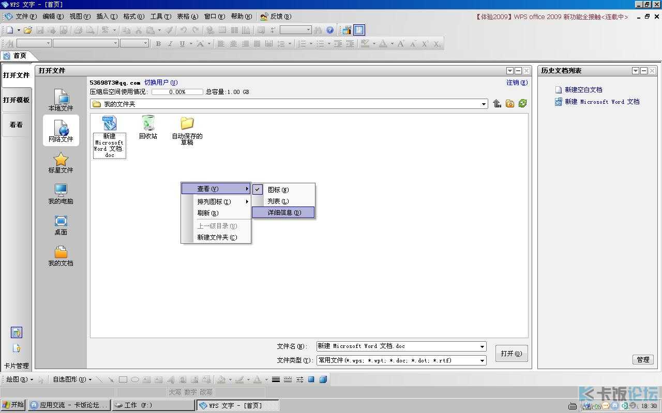This screenshot has height=413, width=662.
Task: Open the 文件名 dropdown arrow
Action: (x=482, y=346)
